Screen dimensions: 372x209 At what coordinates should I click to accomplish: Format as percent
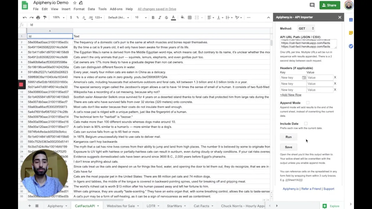[77, 17]
